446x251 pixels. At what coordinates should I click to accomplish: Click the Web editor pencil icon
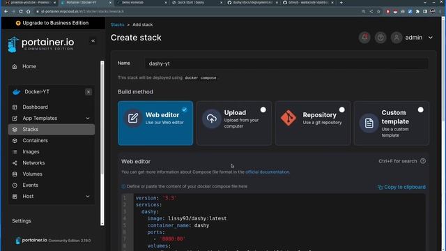133,118
